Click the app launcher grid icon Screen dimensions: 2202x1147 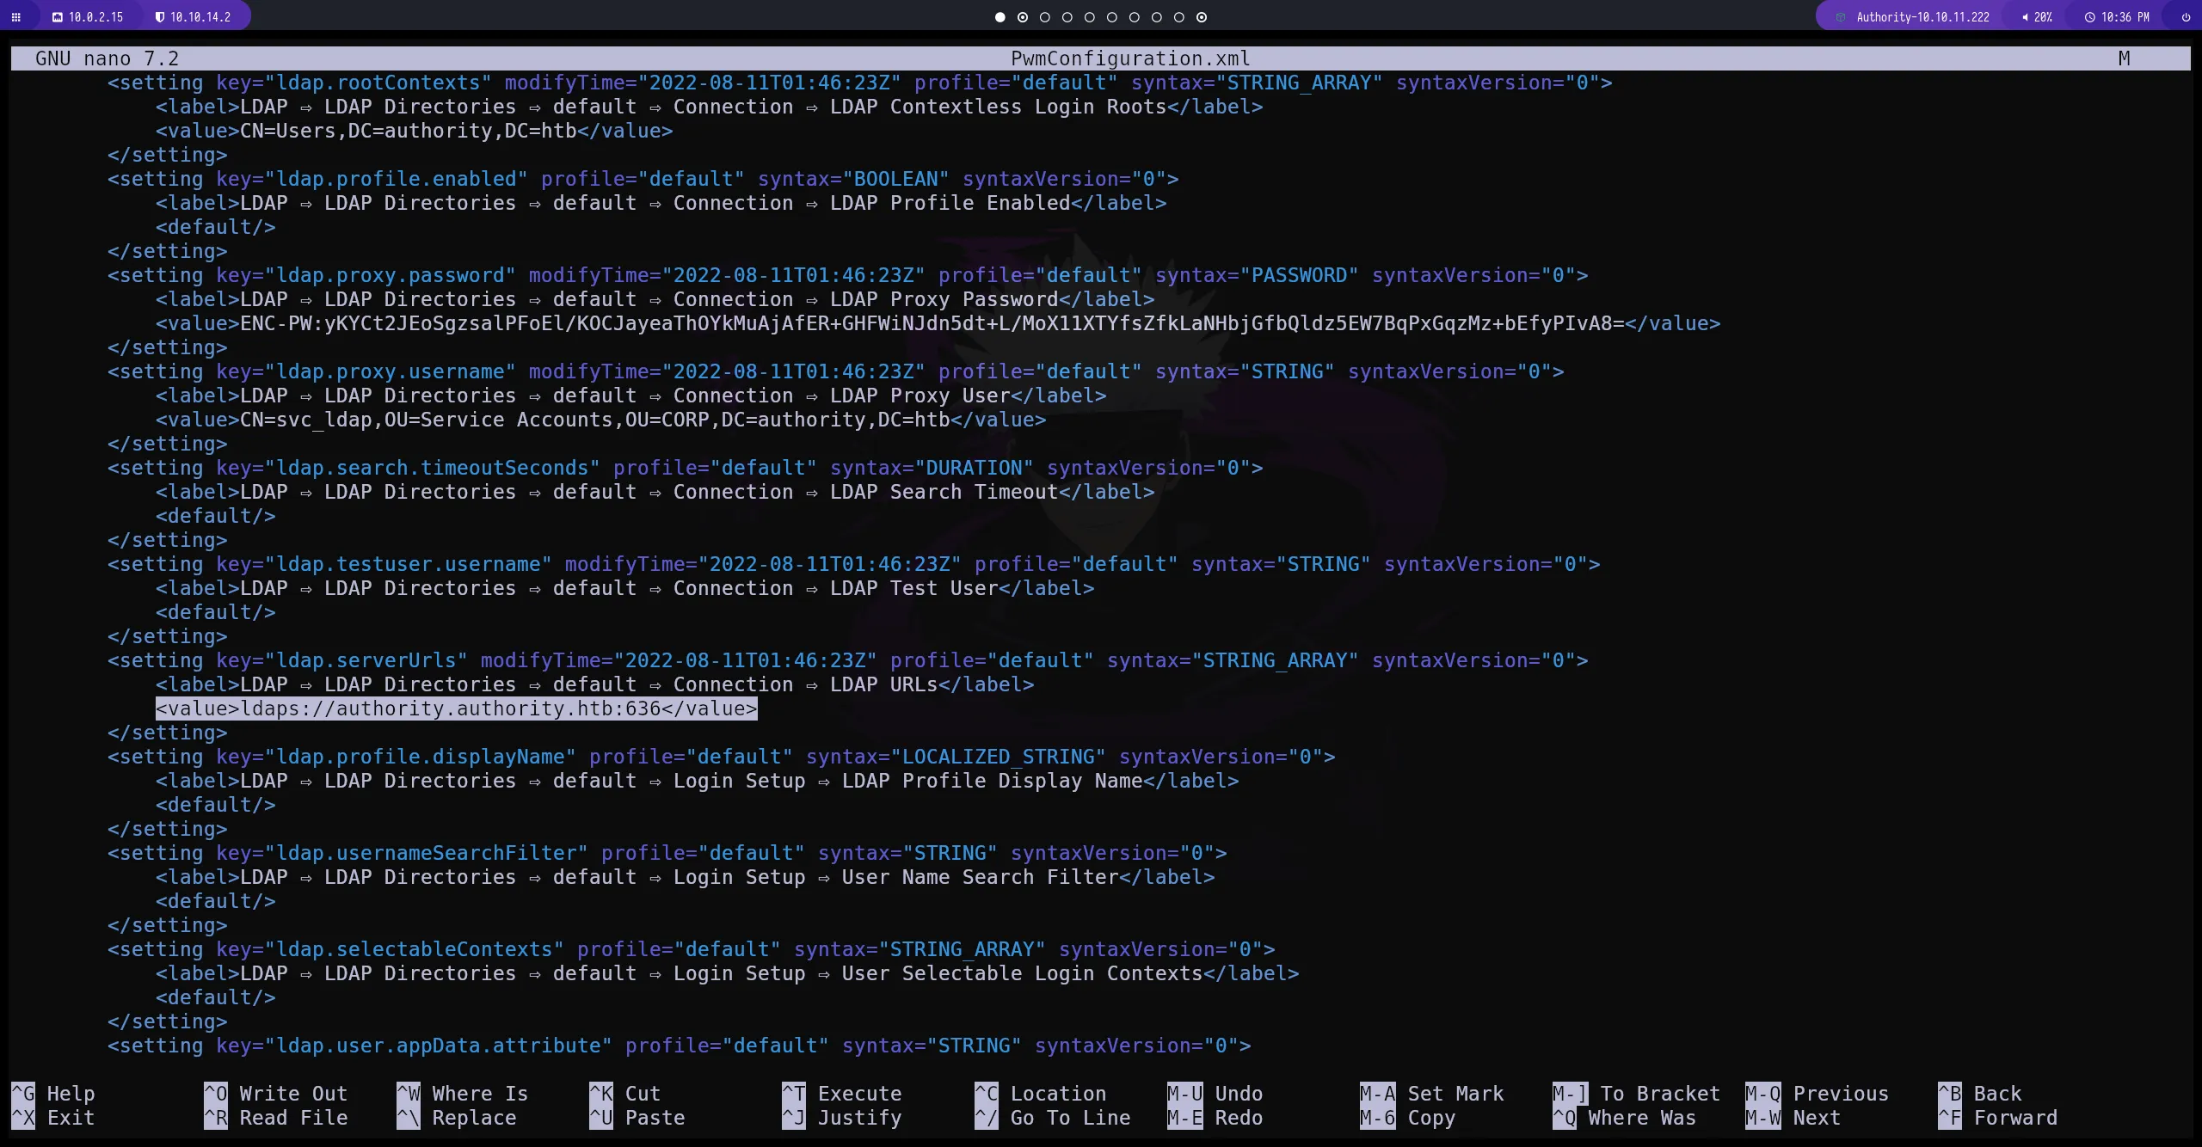click(15, 16)
